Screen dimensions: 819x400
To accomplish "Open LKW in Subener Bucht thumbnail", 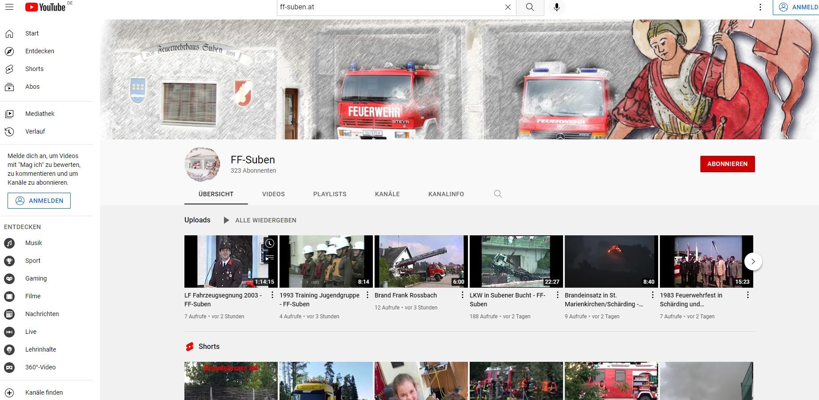I will pos(516,261).
